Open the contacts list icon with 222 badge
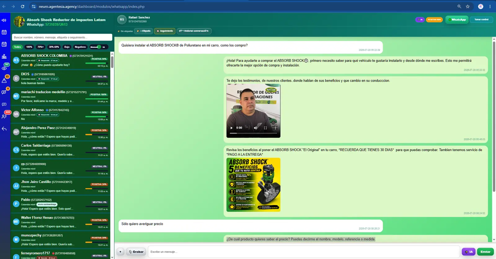Screen dimensions: 496x259 (x=4, y=117)
